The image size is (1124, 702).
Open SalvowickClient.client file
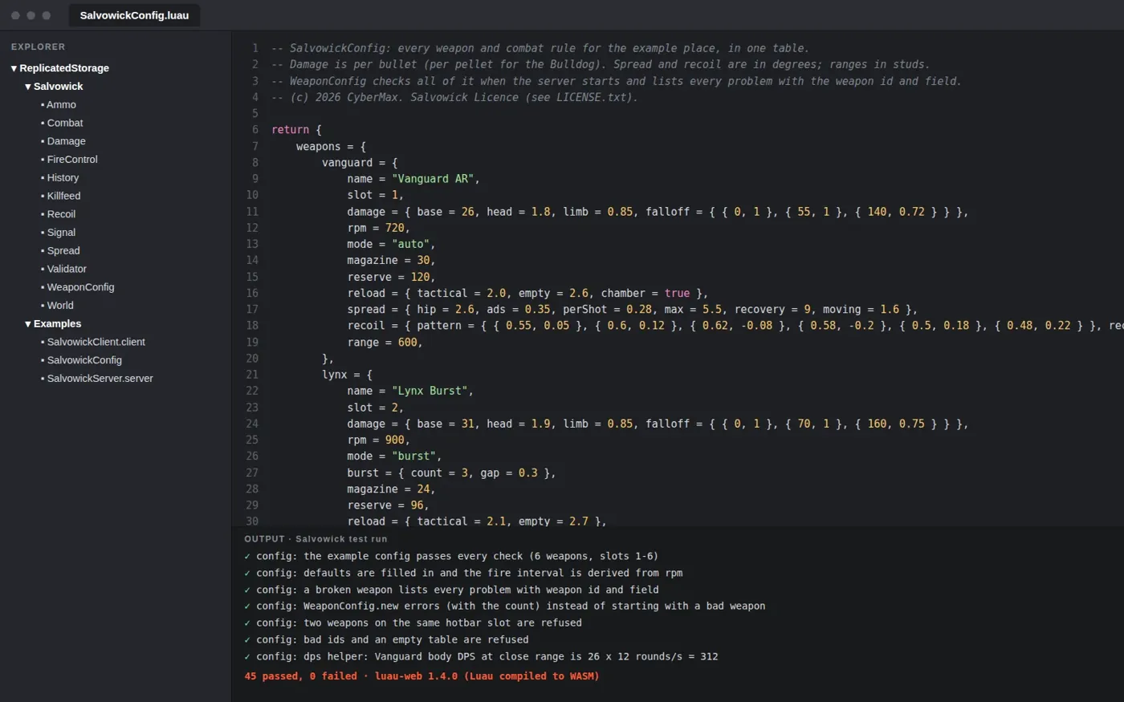tap(96, 342)
